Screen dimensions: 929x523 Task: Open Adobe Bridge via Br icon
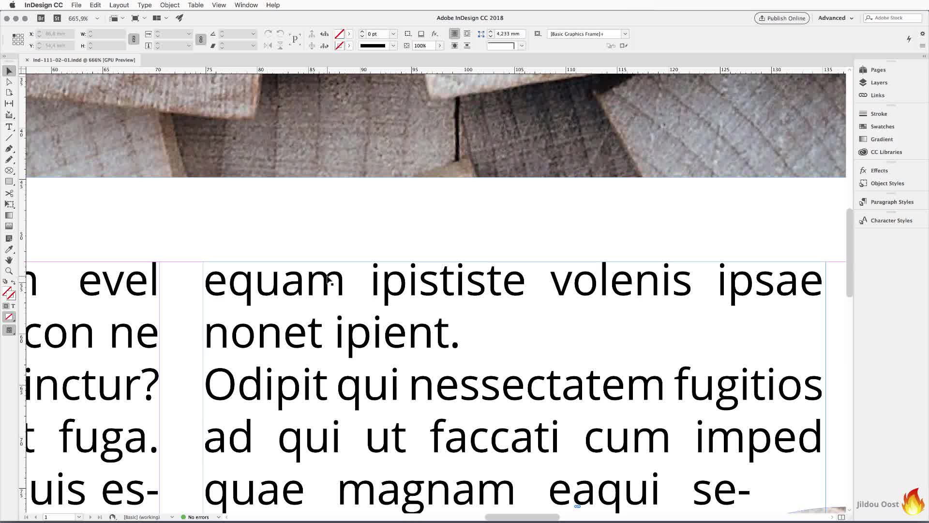coord(41,18)
